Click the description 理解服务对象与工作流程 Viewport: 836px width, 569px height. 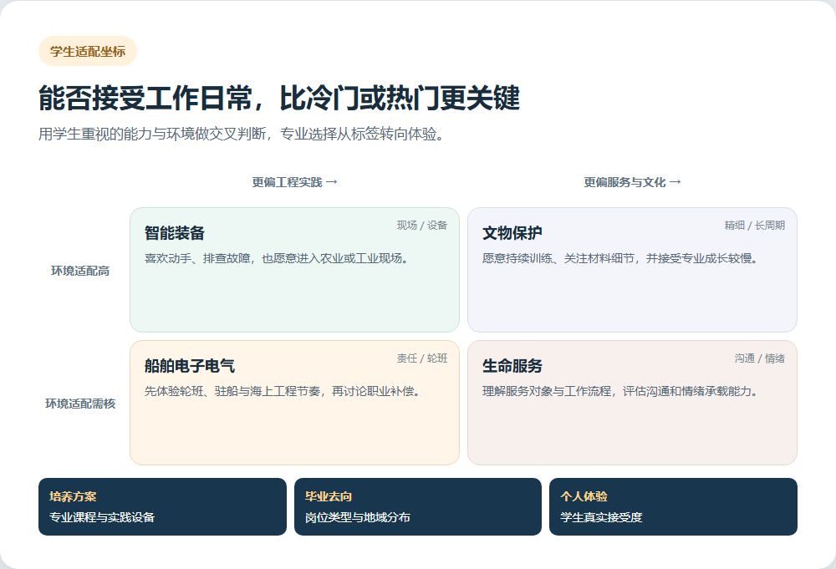point(620,392)
